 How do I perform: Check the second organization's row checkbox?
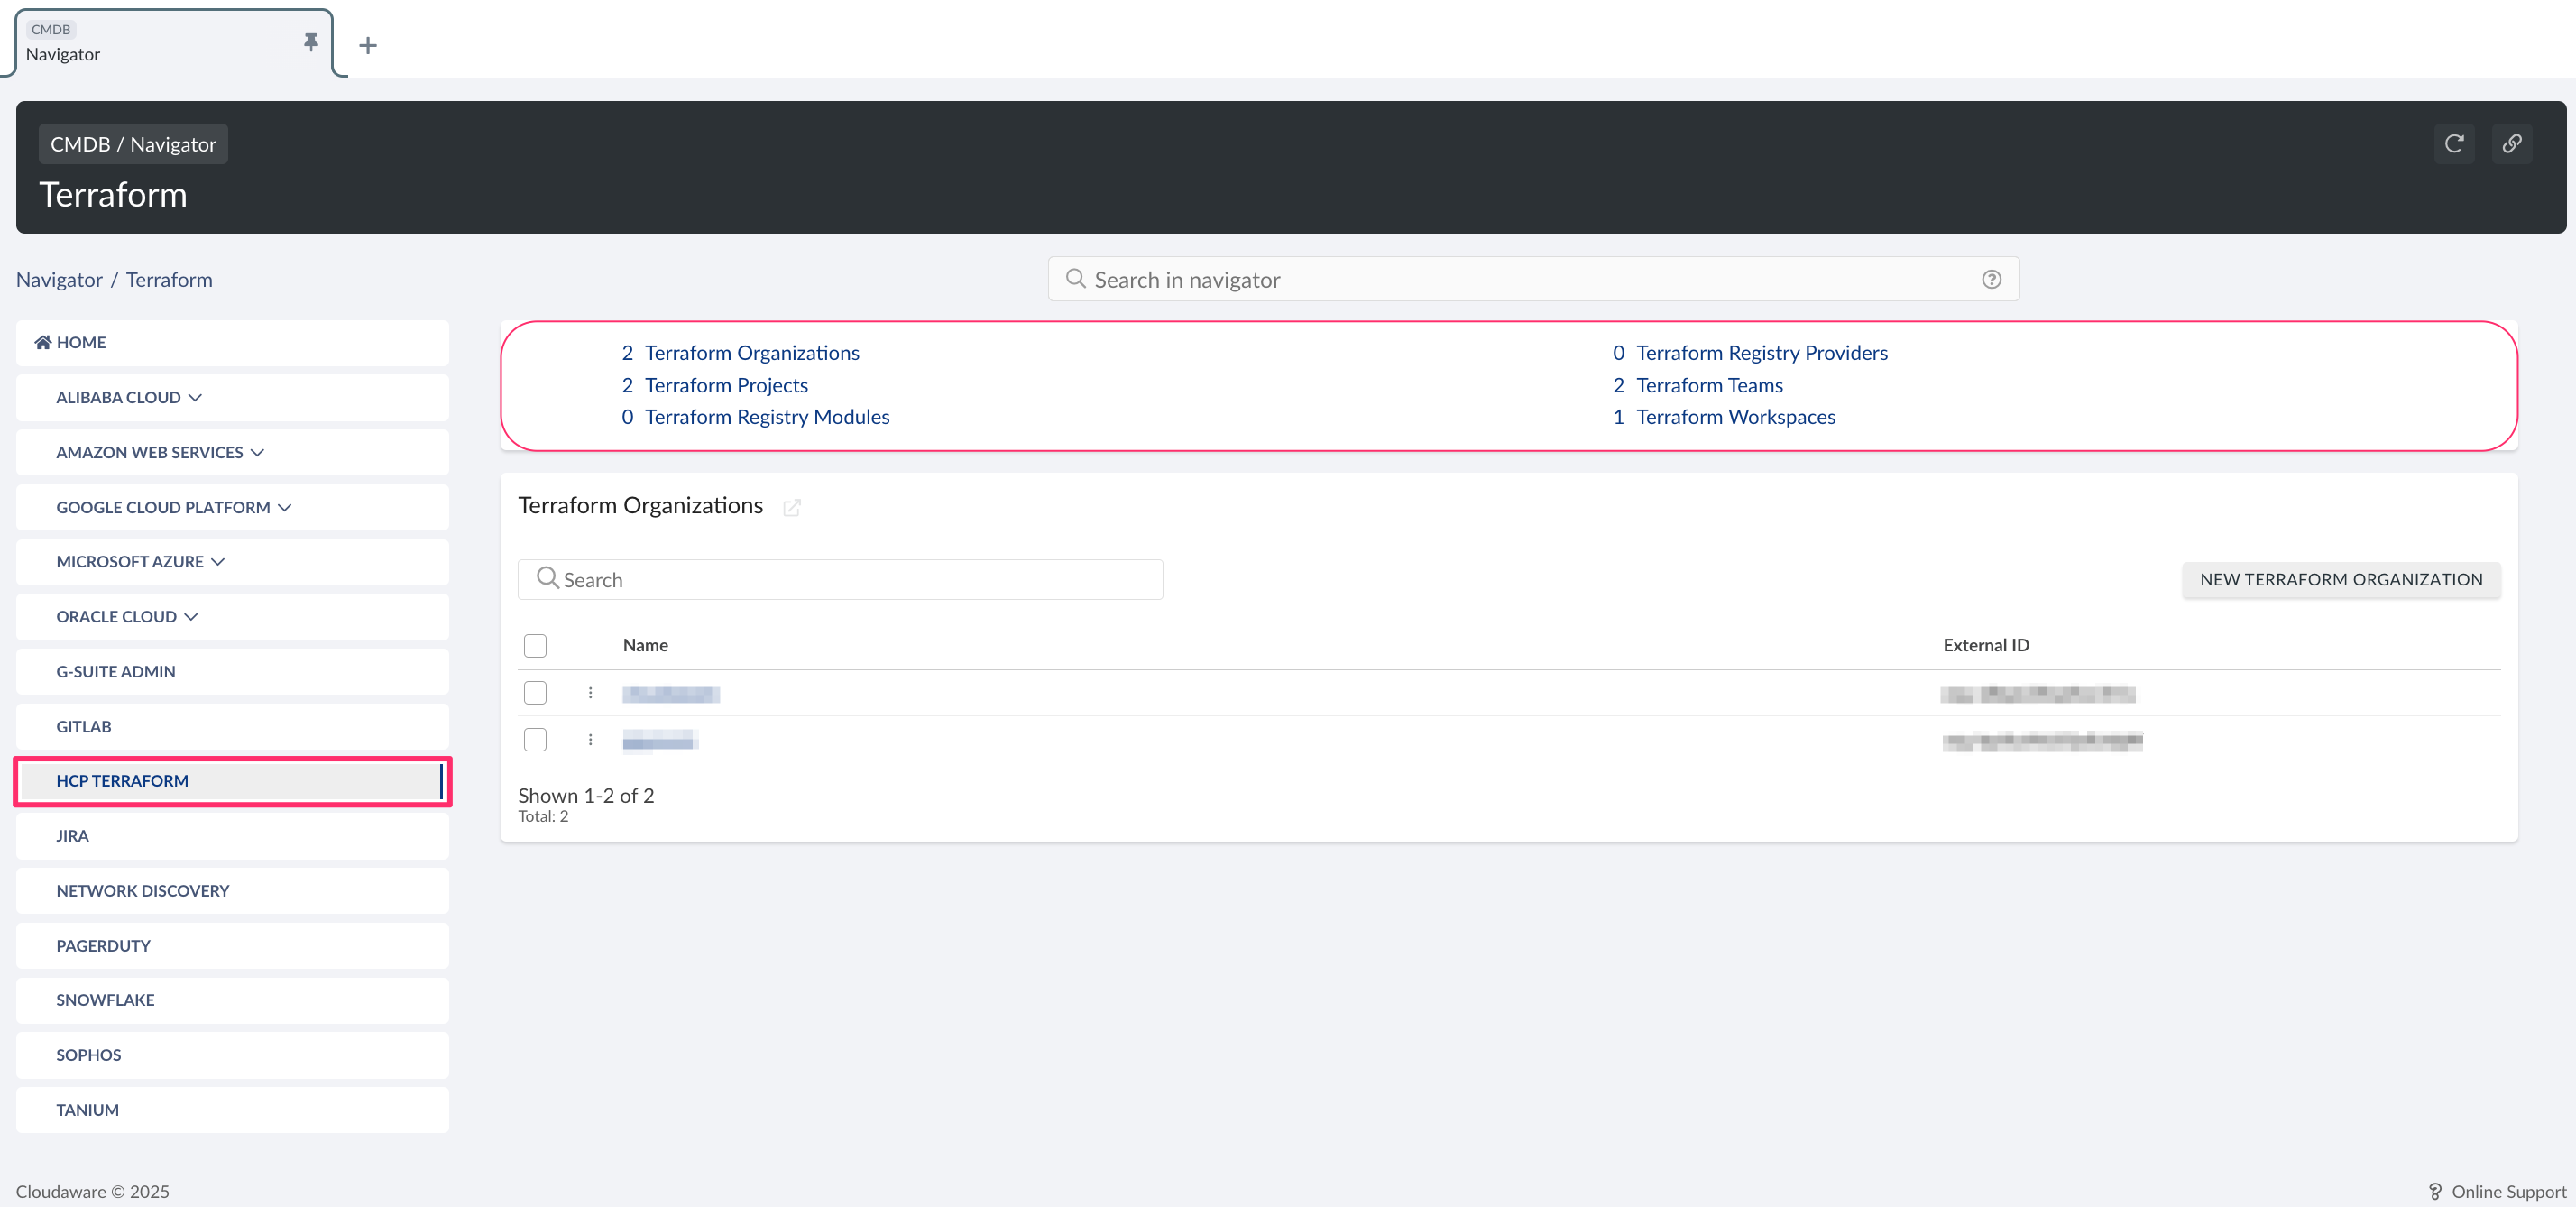pyautogui.click(x=535, y=740)
